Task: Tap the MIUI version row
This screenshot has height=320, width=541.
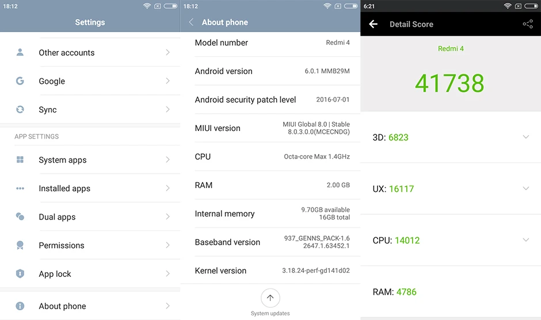Action: (x=270, y=128)
